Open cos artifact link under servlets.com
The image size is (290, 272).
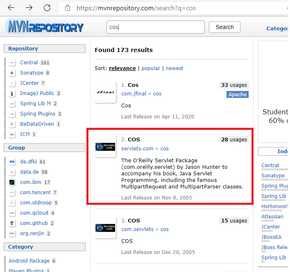164,149
